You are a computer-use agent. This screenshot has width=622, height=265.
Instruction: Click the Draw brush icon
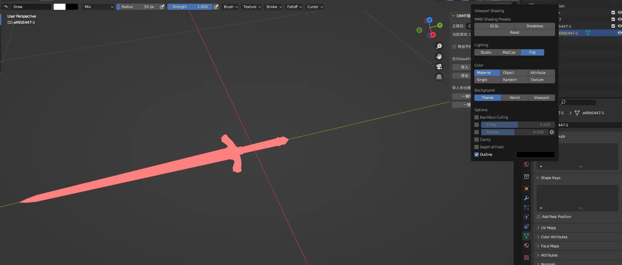[6, 7]
